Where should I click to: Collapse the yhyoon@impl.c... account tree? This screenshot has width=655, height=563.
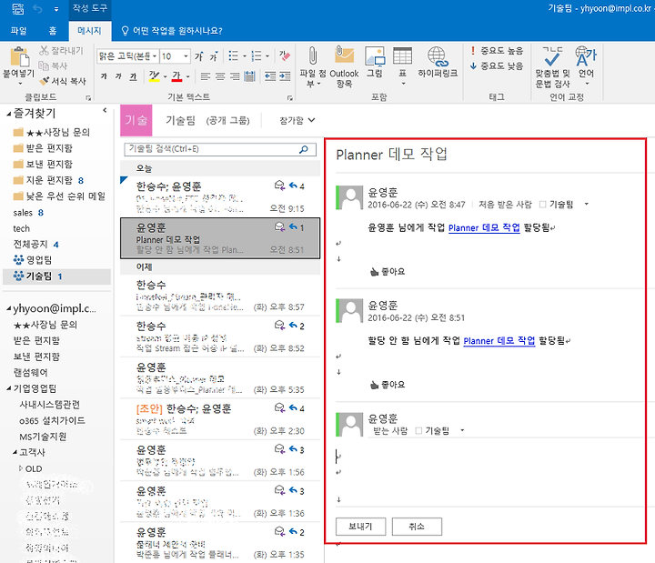[9, 309]
